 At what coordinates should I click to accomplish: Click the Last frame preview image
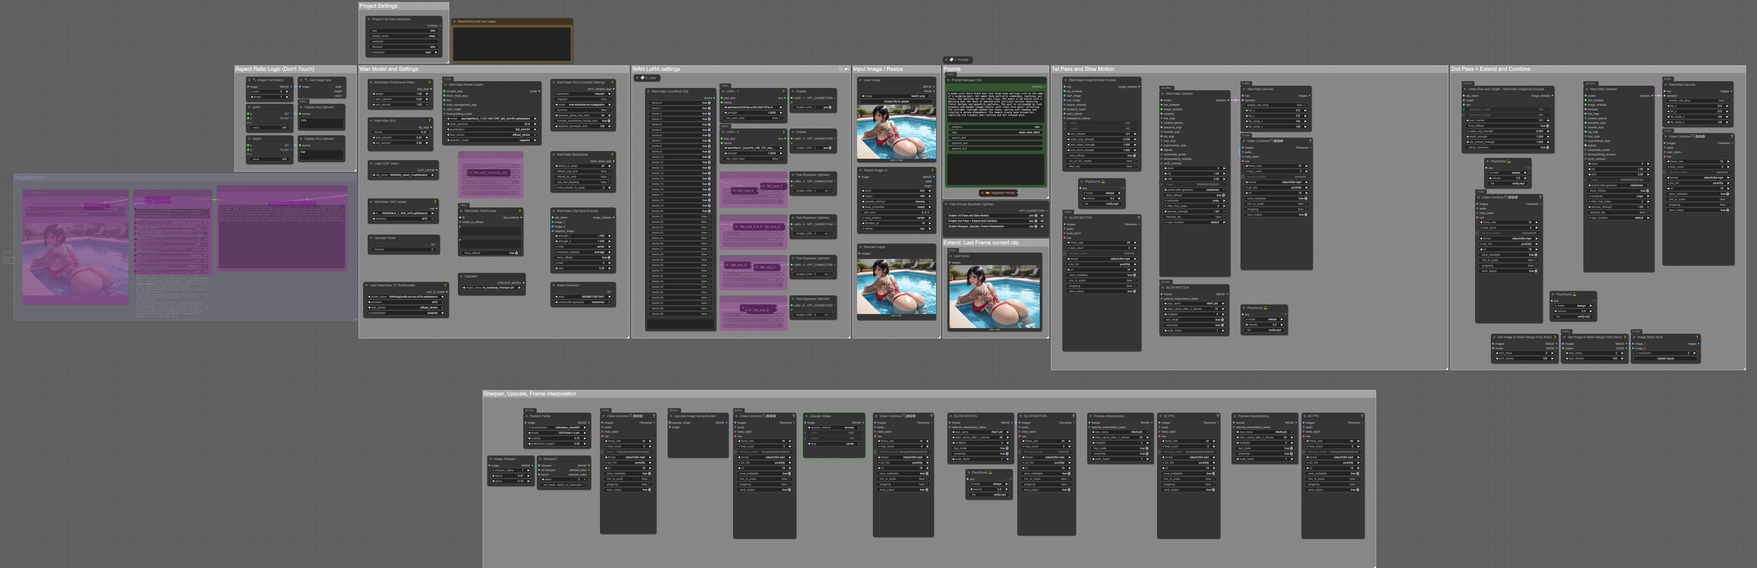[995, 296]
